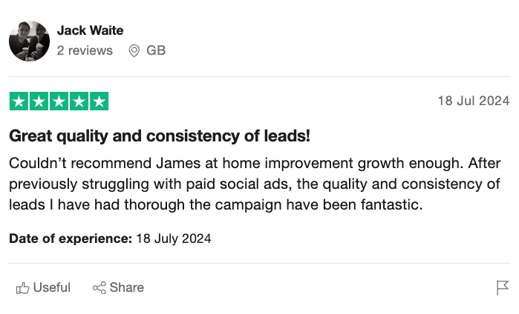Mark the review as Useful
The image size is (519, 314).
tap(52, 287)
